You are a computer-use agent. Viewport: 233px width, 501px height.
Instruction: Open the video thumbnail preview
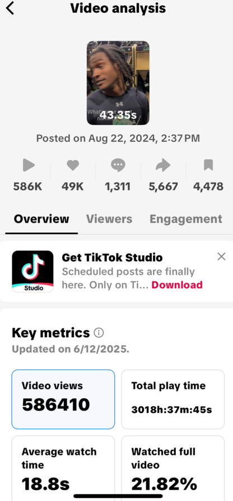(118, 83)
